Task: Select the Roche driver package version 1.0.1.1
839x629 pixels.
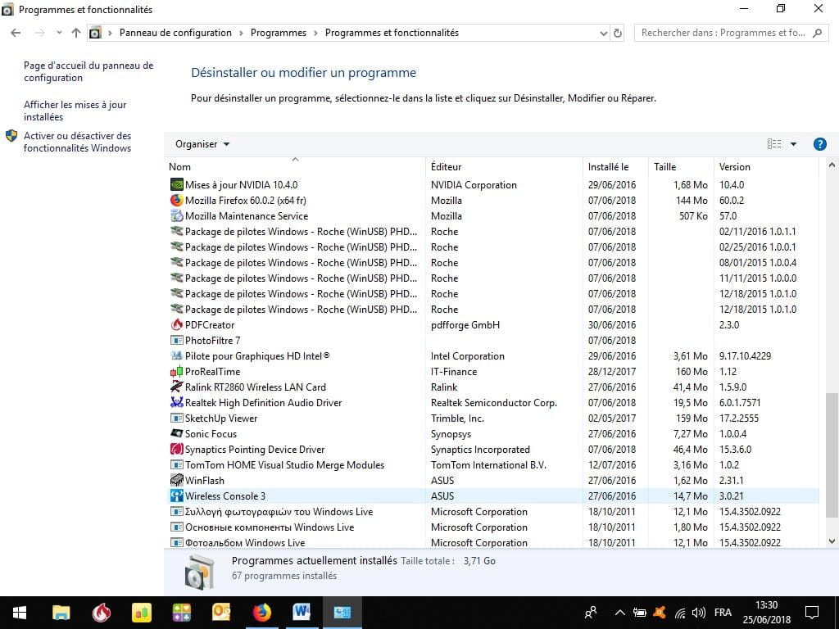Action: [492, 231]
